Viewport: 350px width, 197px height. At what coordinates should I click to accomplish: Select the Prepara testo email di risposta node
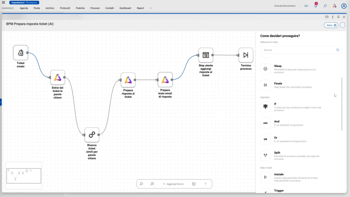click(165, 80)
